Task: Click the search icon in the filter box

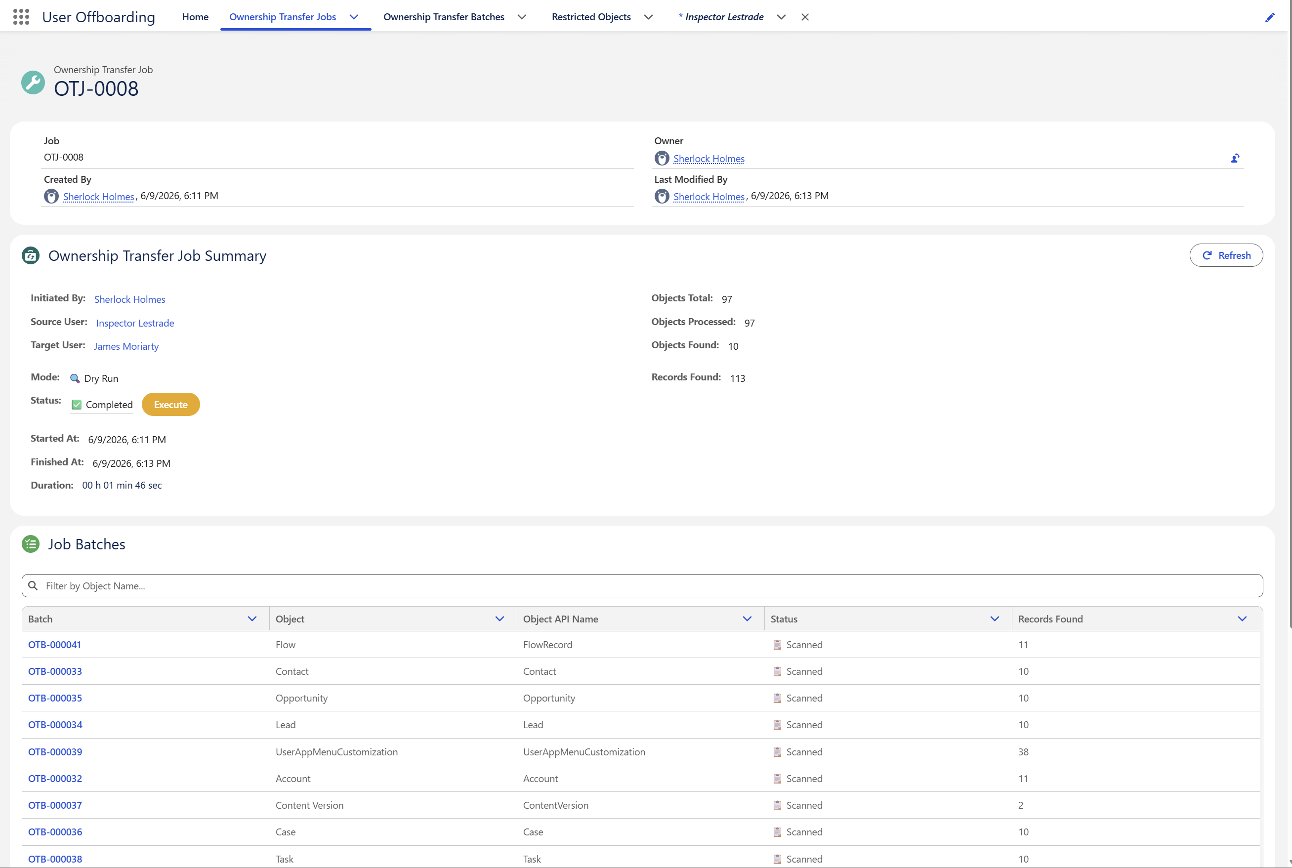Action: click(x=33, y=586)
